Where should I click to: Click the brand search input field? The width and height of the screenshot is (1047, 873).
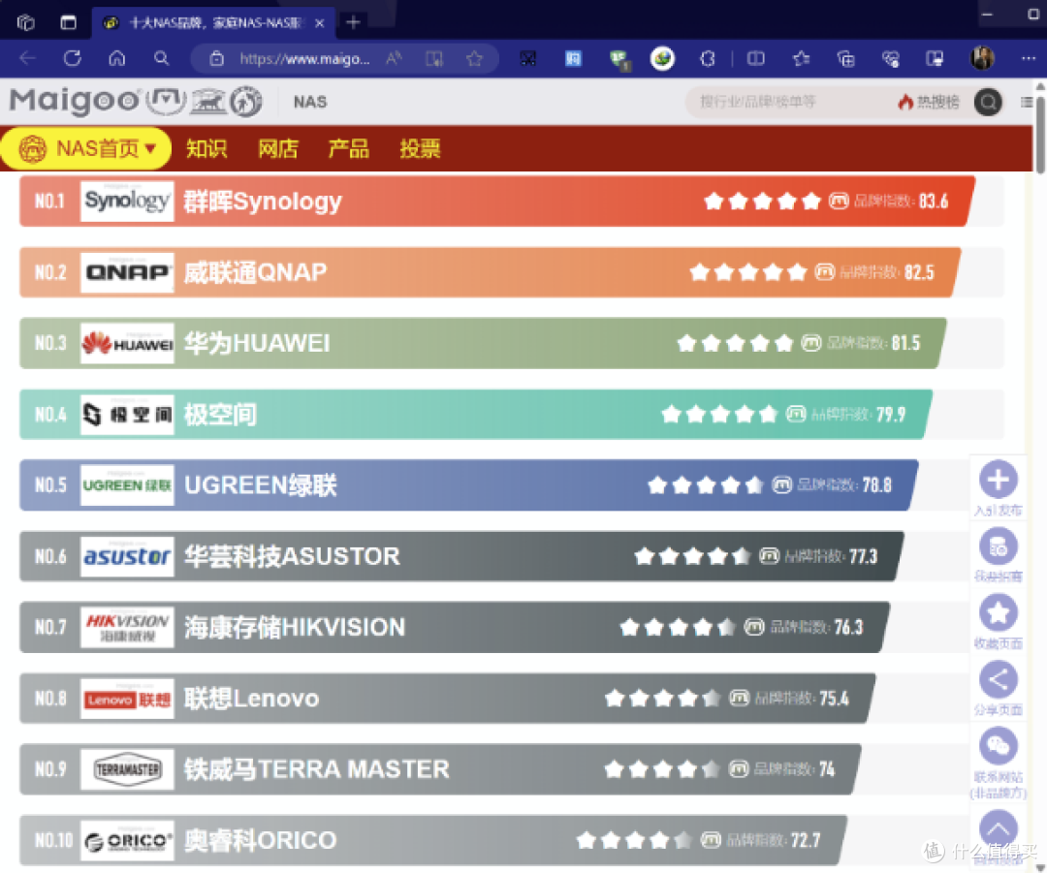785,102
